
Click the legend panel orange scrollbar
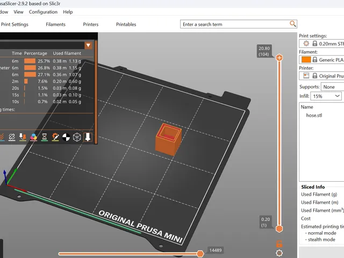click(96, 92)
